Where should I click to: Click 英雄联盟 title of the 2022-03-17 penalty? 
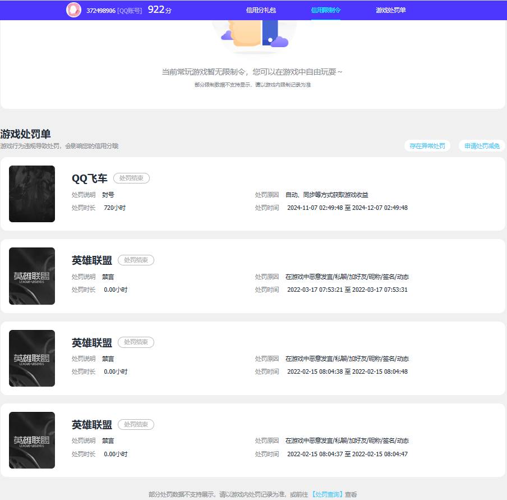point(91,260)
